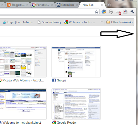Close the Portable tab

tap(52, 5)
